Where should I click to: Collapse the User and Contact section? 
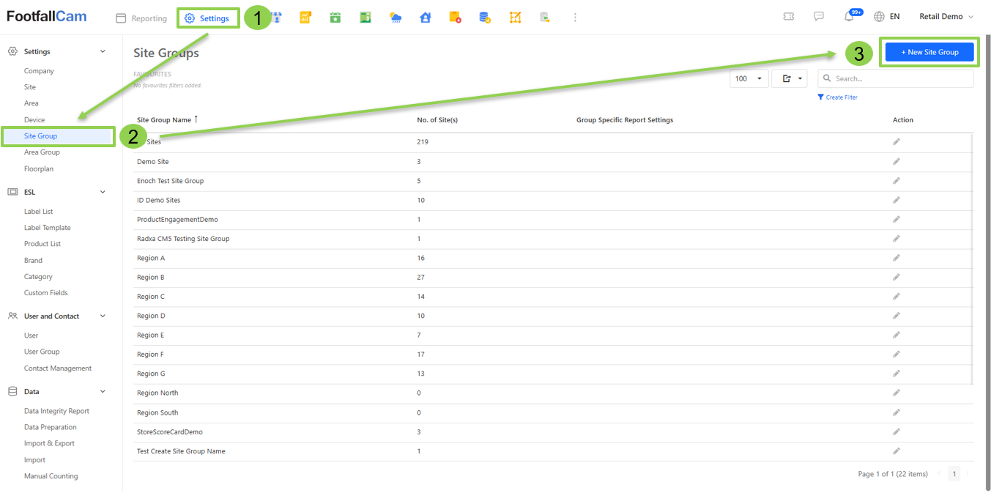[103, 316]
